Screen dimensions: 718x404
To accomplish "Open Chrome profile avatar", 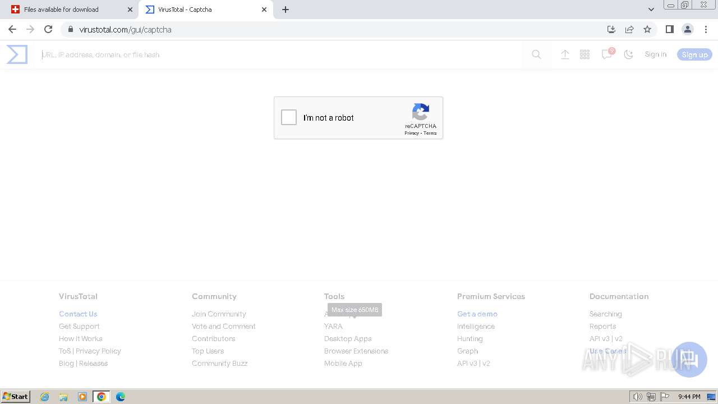I will [688, 29].
